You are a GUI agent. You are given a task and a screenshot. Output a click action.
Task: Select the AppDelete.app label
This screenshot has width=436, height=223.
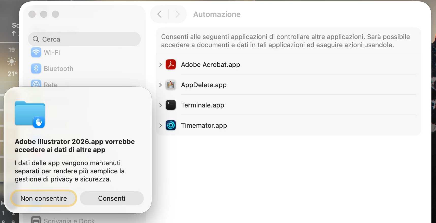204,85
